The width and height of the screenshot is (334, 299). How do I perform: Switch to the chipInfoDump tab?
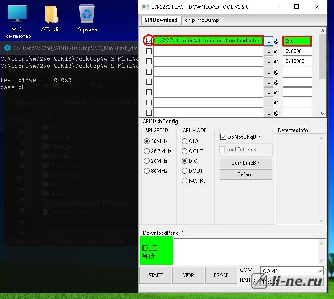tap(202, 20)
